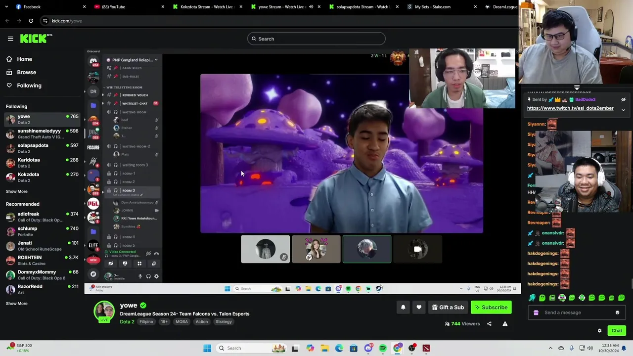The width and height of the screenshot is (633, 356).
Task: Click the Gift a Sub button
Action: pyautogui.click(x=448, y=308)
